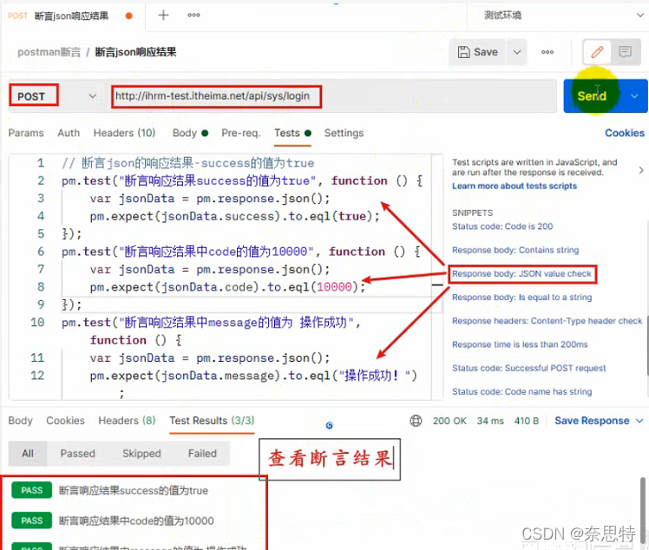This screenshot has height=550, width=649.
Task: Insert snippet Status code: Code is 200
Action: click(502, 226)
